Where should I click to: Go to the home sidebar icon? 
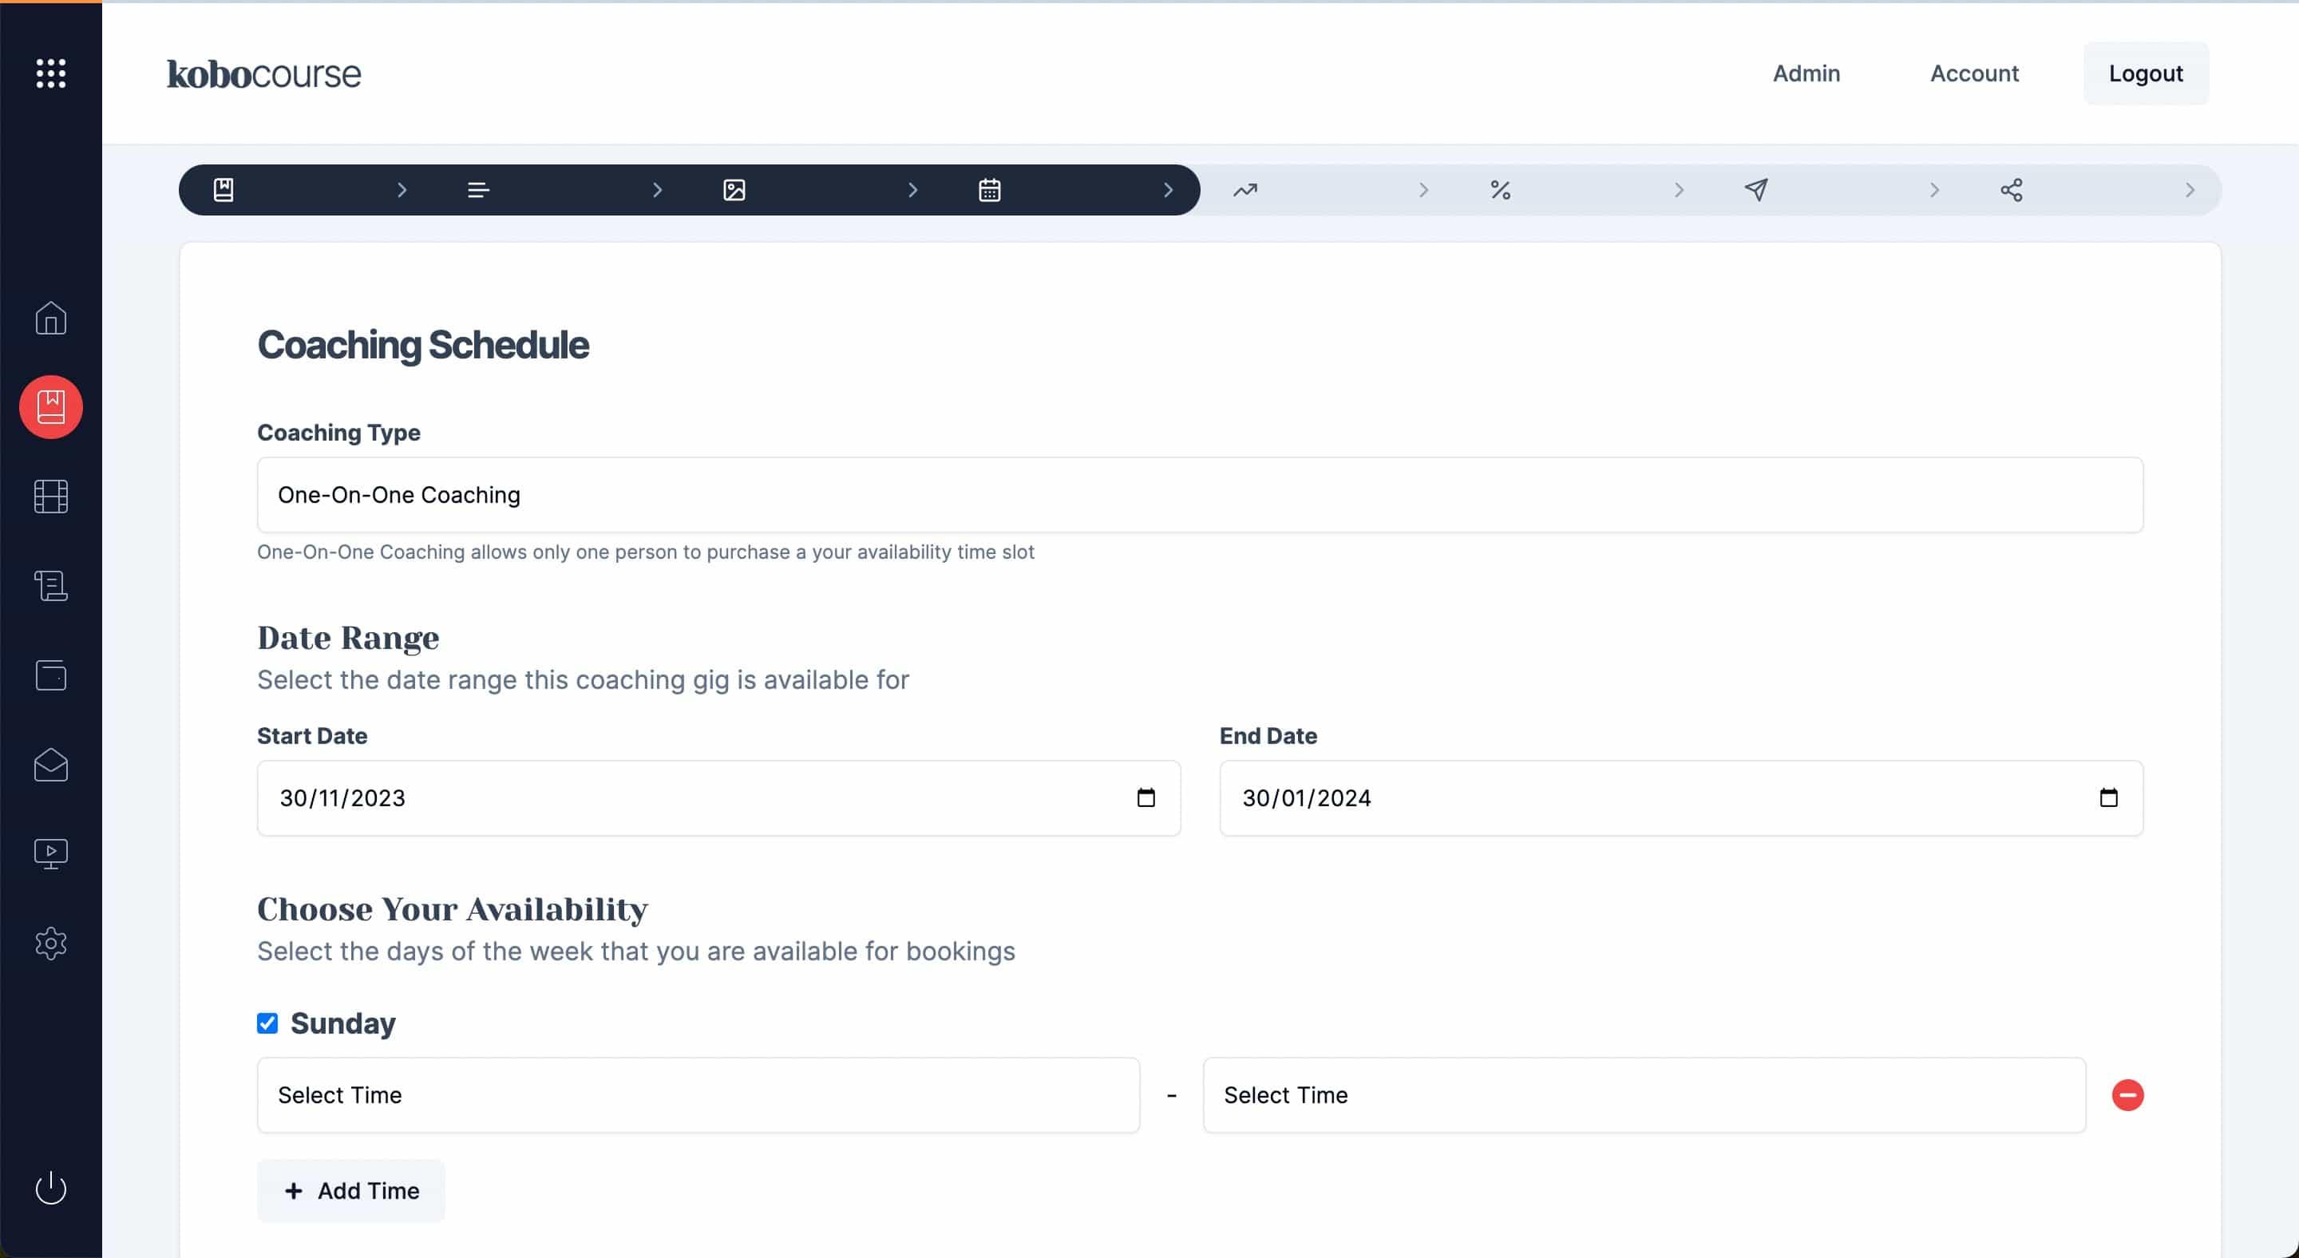coord(51,318)
